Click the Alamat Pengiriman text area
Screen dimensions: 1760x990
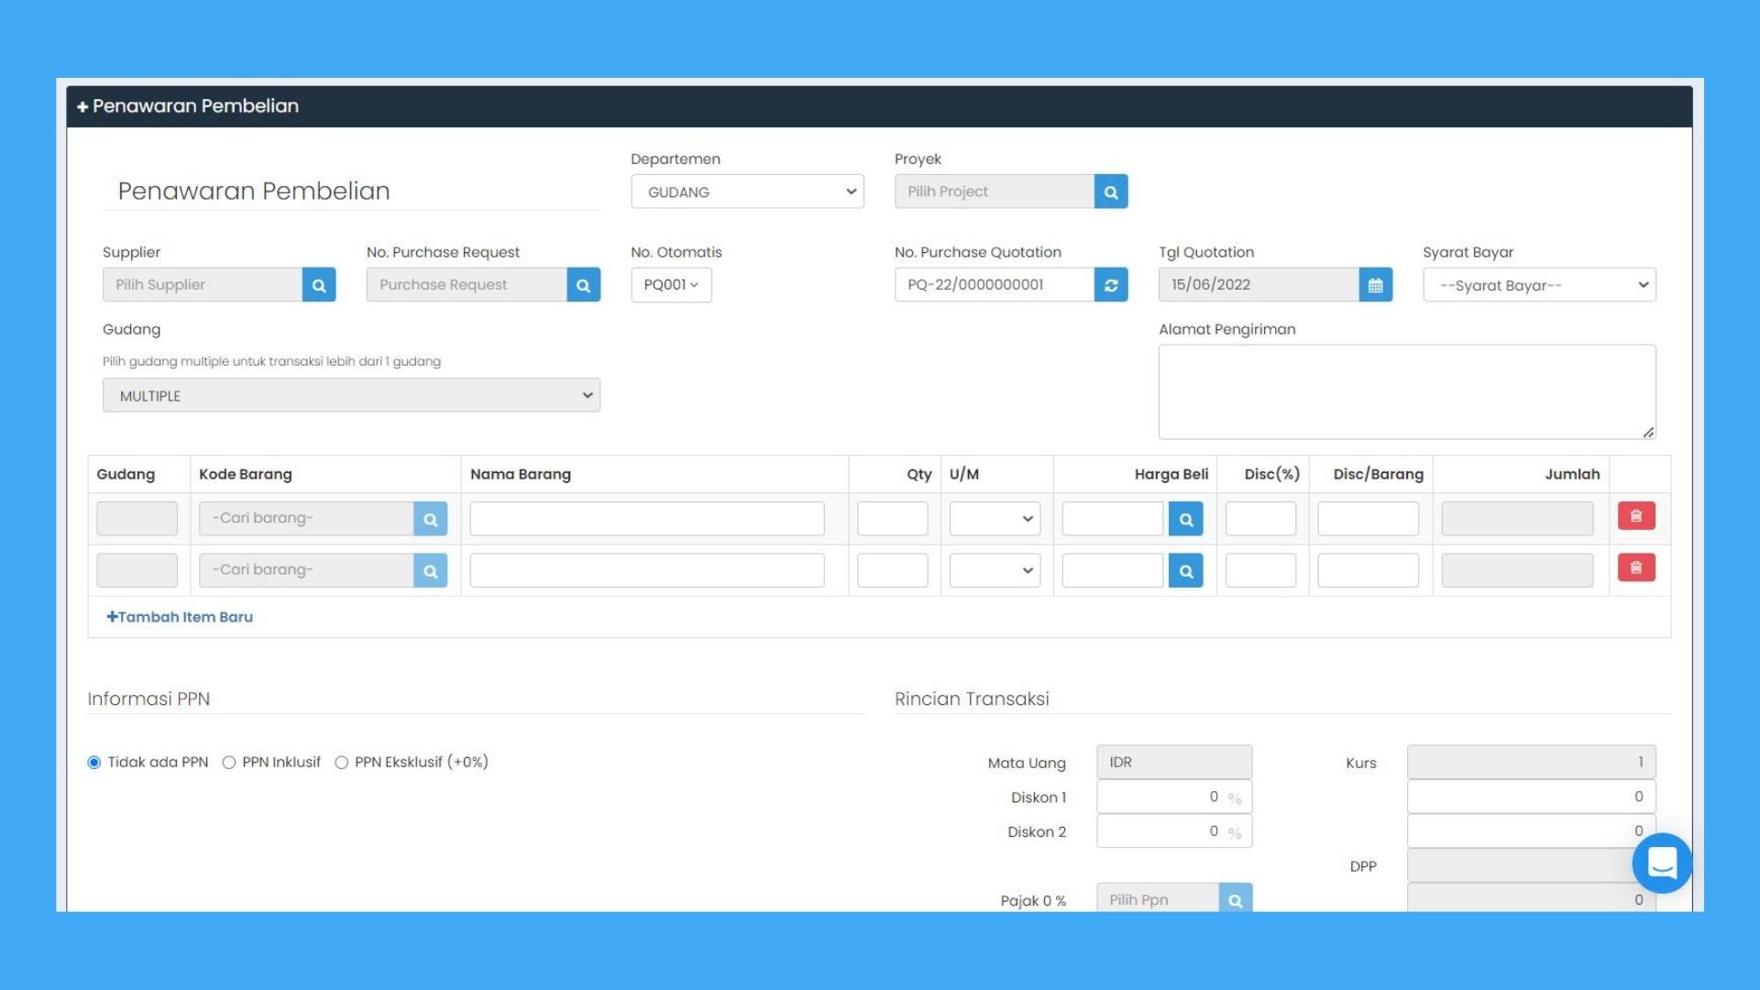coord(1407,391)
